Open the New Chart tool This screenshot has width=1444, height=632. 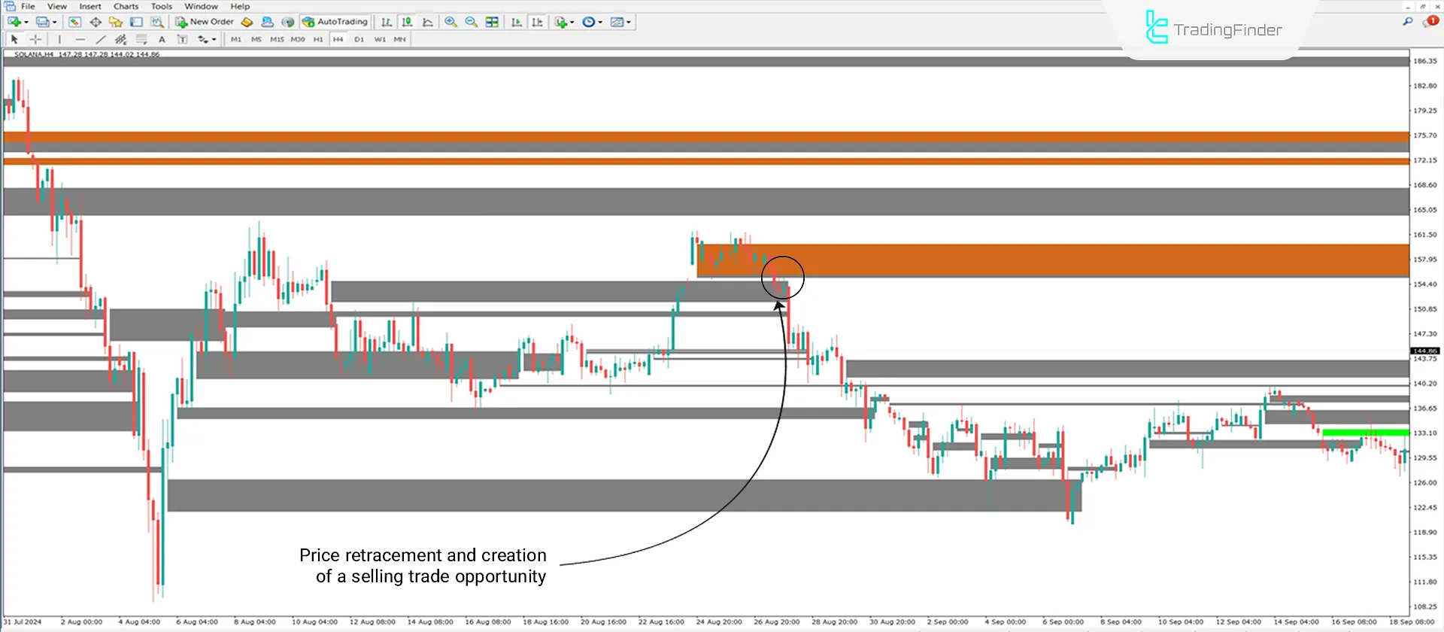tap(14, 22)
